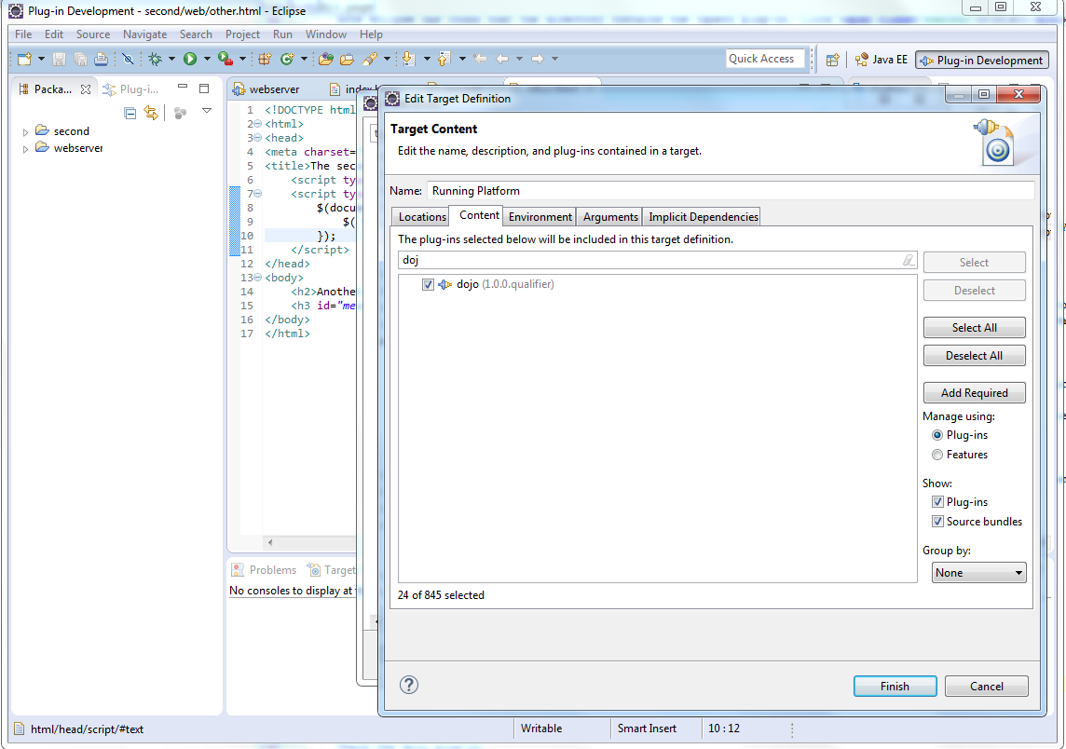Click the Open Task folder icon

347,59
